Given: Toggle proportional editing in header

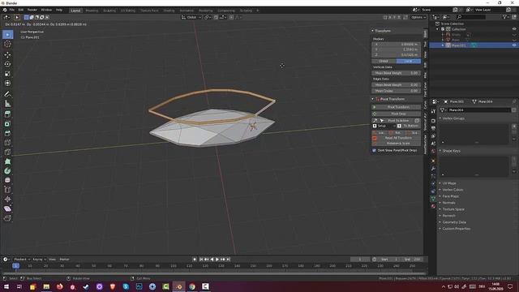Looking at the screenshot, I should pyautogui.click(x=231, y=17).
